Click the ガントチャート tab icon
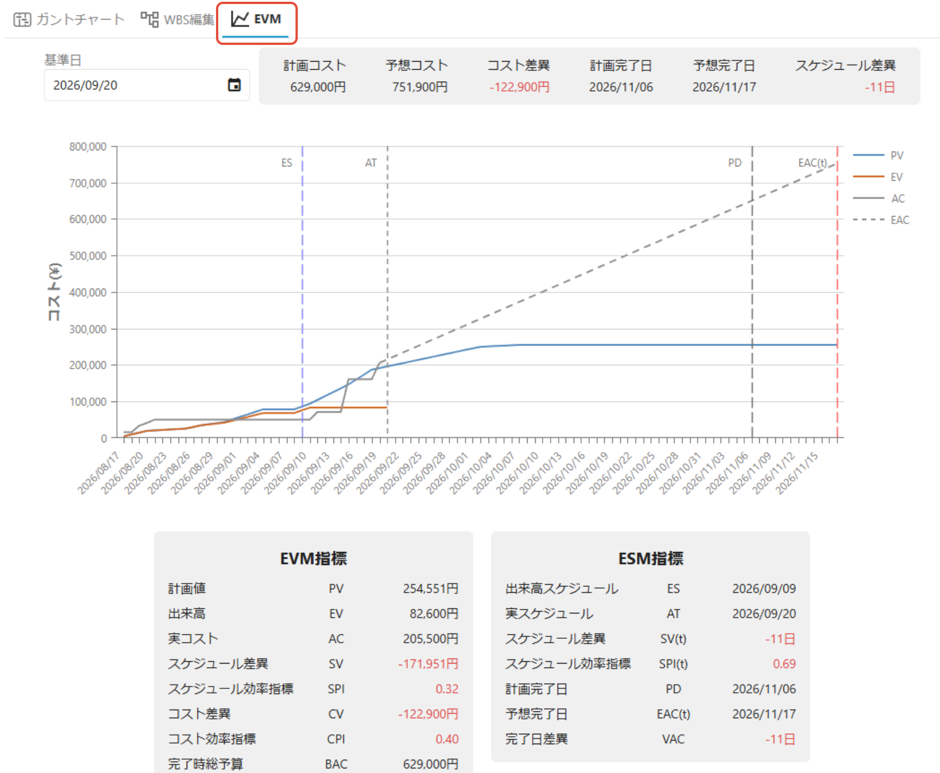Viewport: 940px width, 773px height. (x=22, y=20)
